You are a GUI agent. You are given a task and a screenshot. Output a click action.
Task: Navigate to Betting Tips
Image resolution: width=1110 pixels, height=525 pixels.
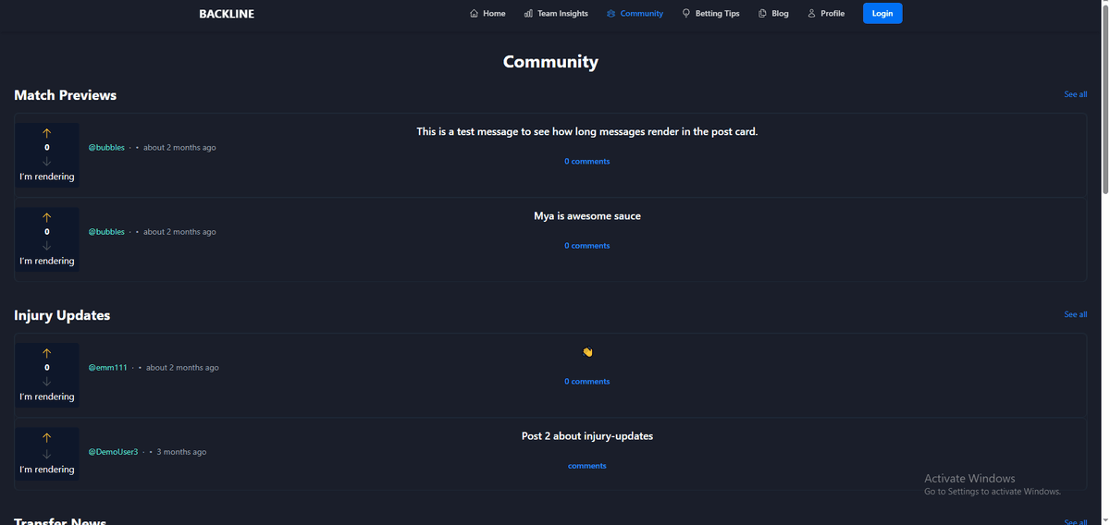coord(710,14)
